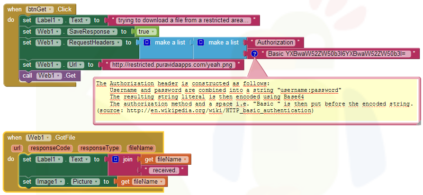The image size is (423, 195).
Task: Click the responseCode event parameter
Action: 51,148
